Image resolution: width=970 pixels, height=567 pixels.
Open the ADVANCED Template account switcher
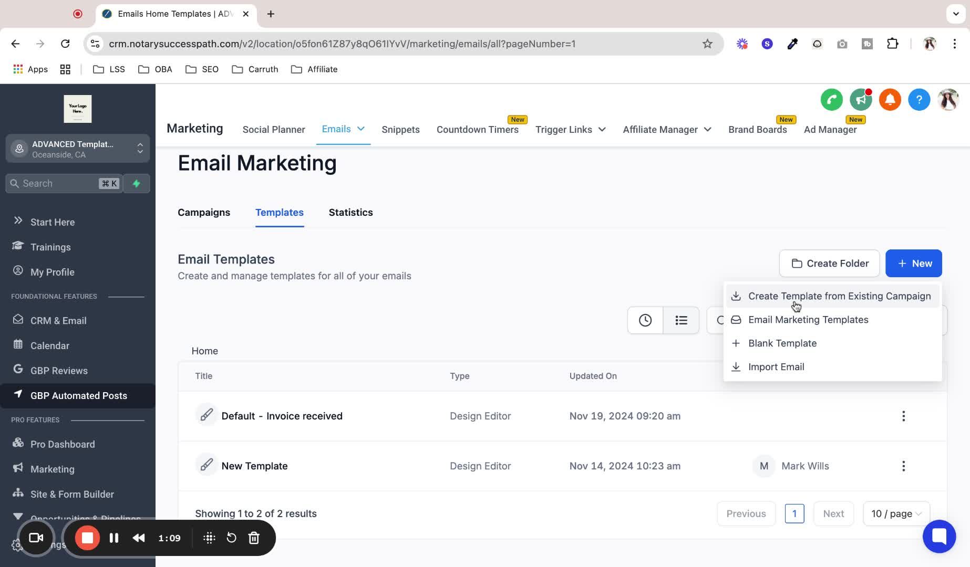[78, 149]
